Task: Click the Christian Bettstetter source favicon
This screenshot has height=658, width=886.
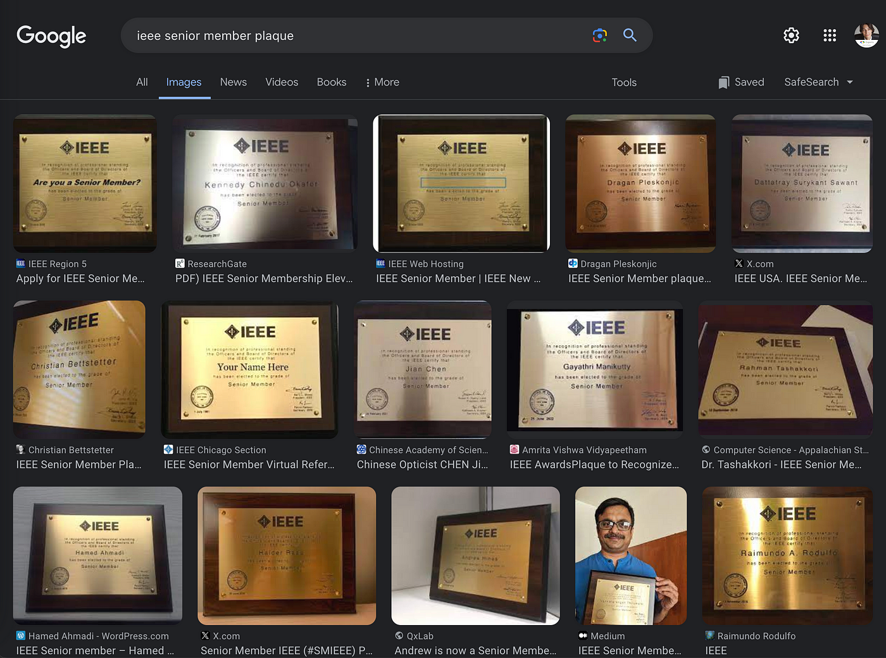Action: (x=21, y=450)
